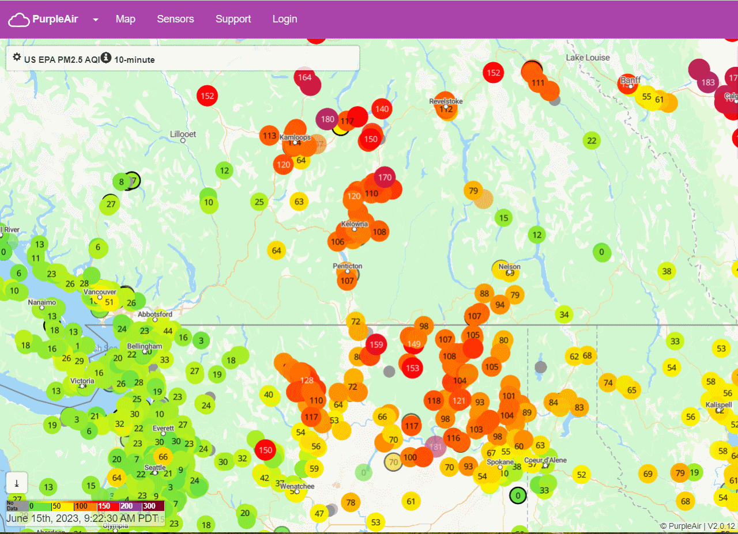
Task: Open map settings with the gear icon
Action: [17, 58]
